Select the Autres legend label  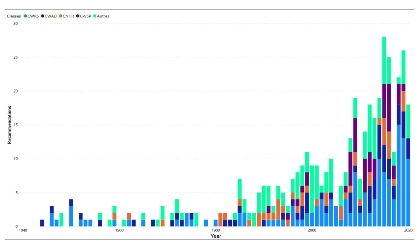103,16
